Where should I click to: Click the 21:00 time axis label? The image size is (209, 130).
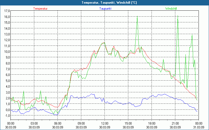coord(175,123)
